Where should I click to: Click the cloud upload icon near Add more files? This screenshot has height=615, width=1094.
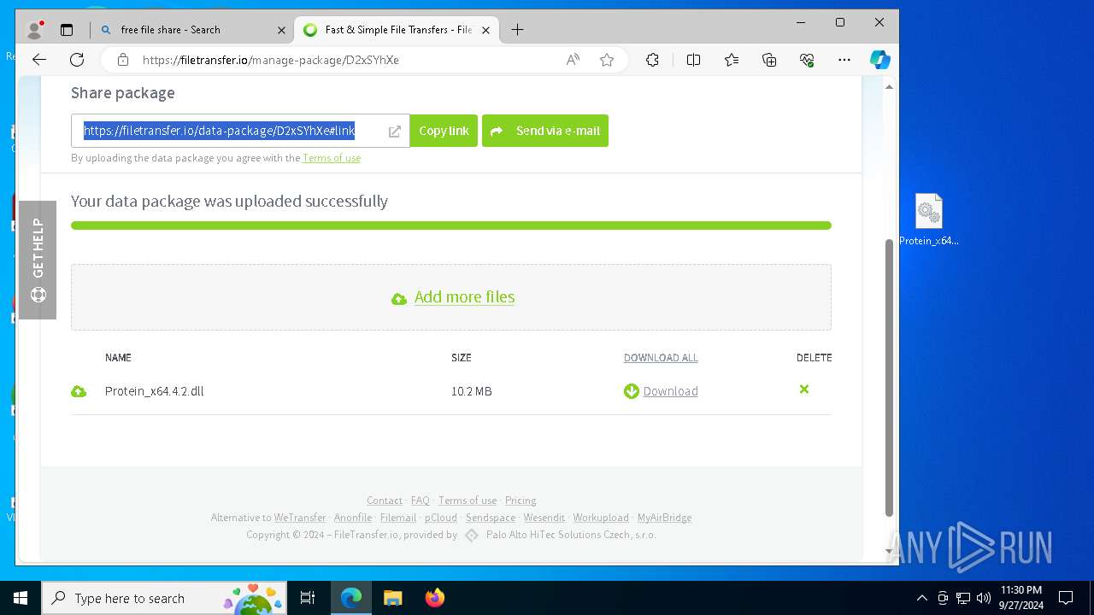point(399,299)
